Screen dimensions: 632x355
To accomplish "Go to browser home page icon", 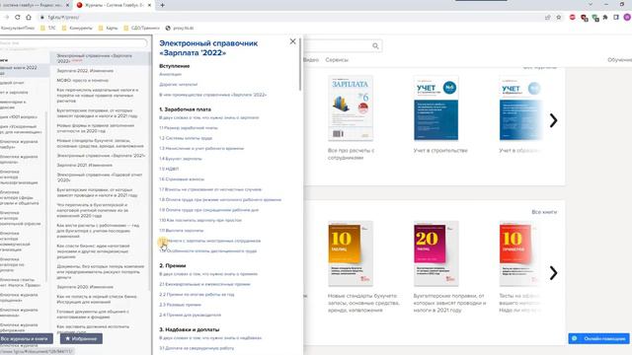I will click(x=29, y=17).
